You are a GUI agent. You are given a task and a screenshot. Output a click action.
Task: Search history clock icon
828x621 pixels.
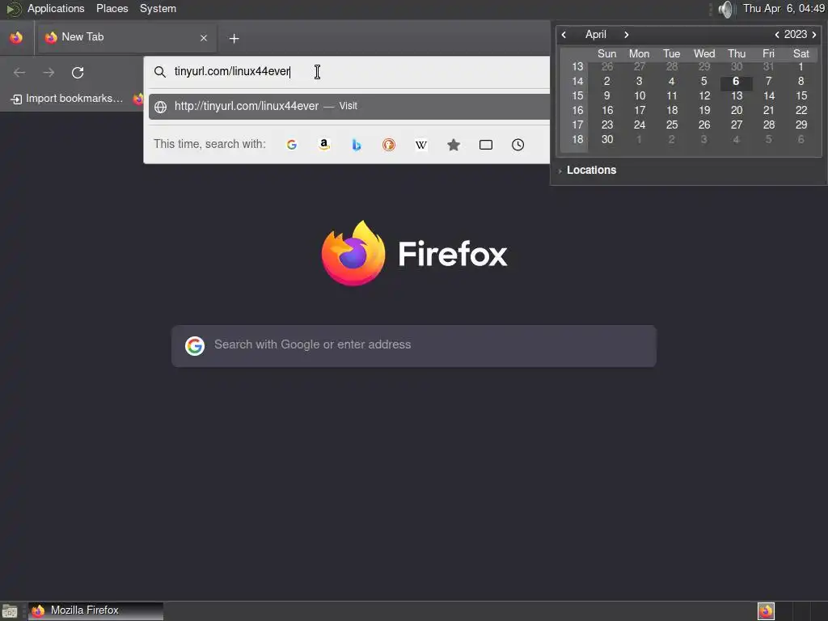pos(518,145)
